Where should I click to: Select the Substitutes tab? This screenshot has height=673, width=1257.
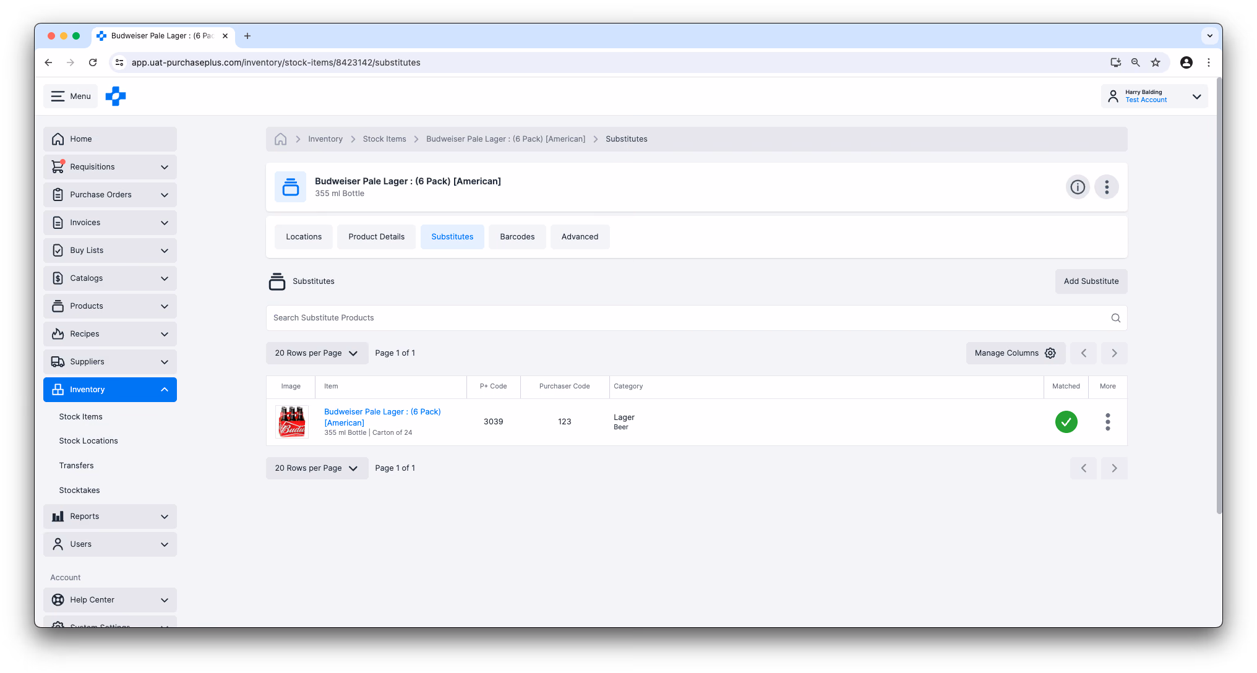pyautogui.click(x=452, y=237)
